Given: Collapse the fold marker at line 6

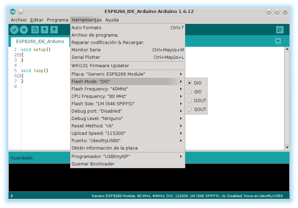Looking at the screenshot, I should [19, 76].
